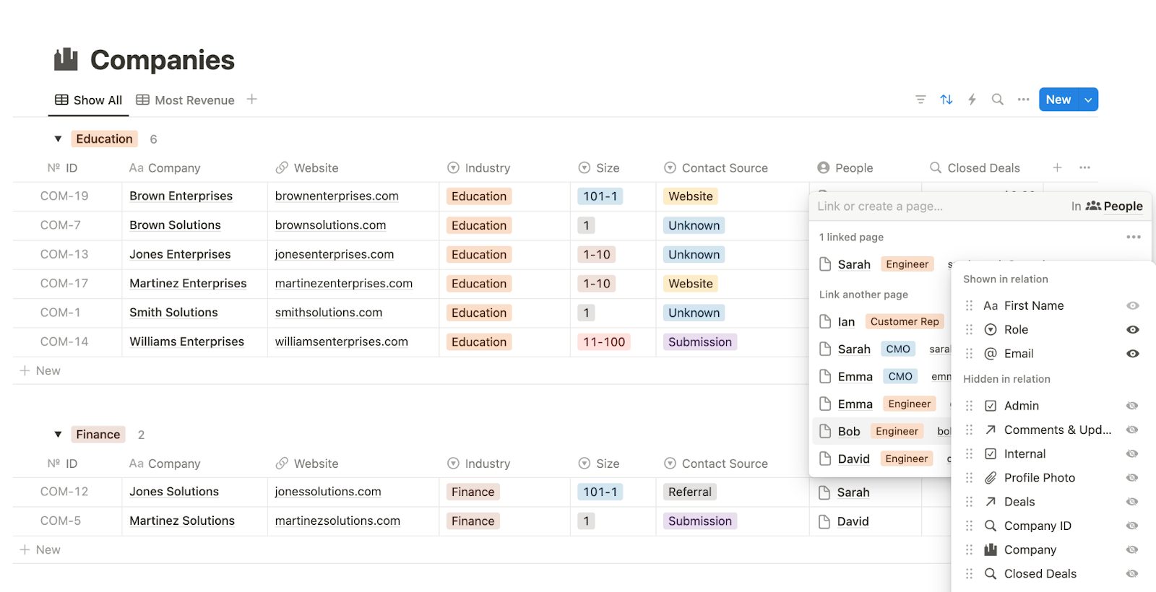Click Closed Deals column header
This screenshot has width=1156, height=592.
(975, 167)
